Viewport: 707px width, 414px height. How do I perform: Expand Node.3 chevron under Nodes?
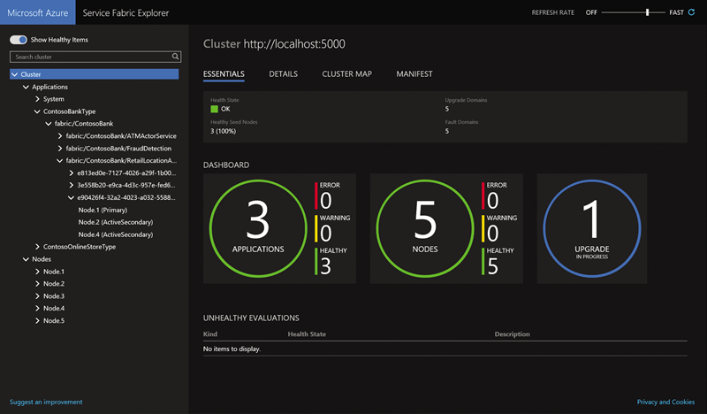coord(37,296)
